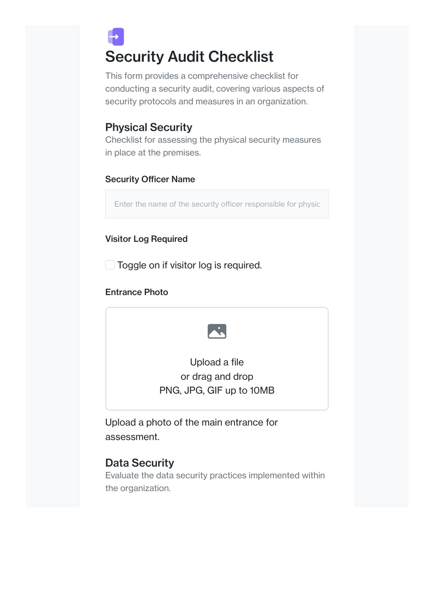Click the 'Toggle on if visitor log is required' label
The height and width of the screenshot is (598, 422).
(190, 265)
